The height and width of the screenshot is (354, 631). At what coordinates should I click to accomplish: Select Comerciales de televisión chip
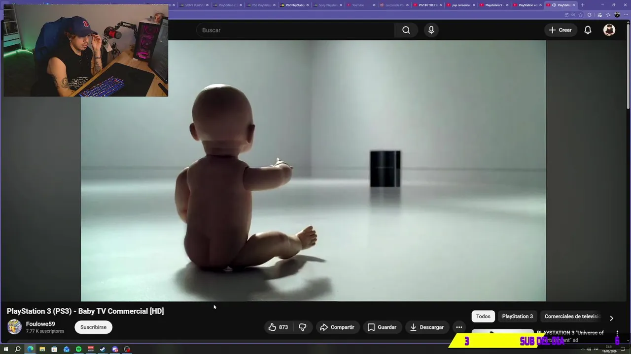tap(572, 316)
